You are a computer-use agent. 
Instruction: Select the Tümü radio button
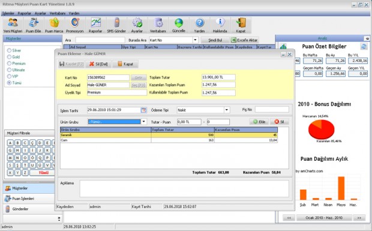coord(9,83)
